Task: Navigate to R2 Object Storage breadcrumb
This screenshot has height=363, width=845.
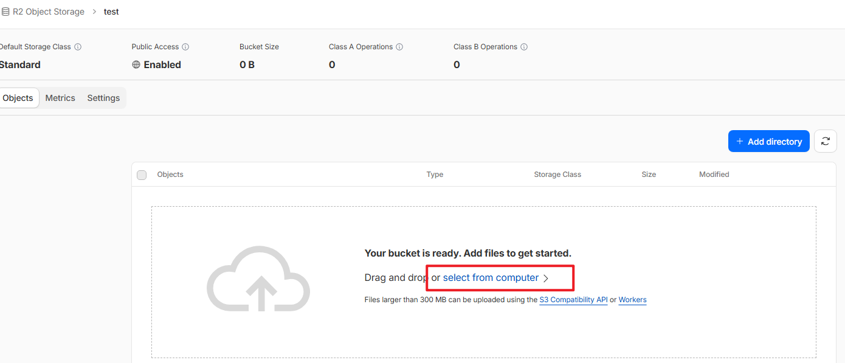Action: 49,12
